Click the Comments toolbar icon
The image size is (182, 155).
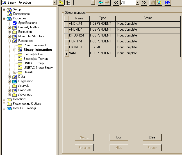(153, 3)
